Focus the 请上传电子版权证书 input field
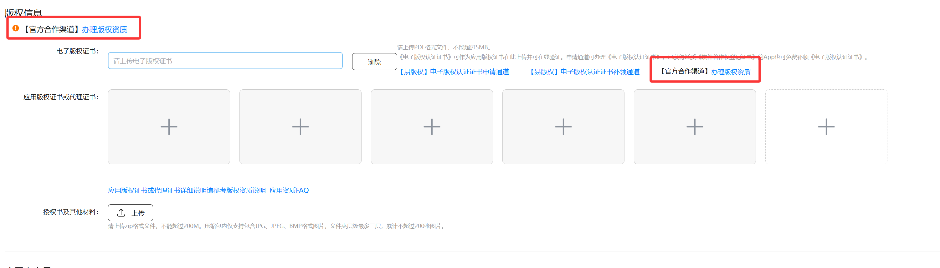 pos(225,61)
